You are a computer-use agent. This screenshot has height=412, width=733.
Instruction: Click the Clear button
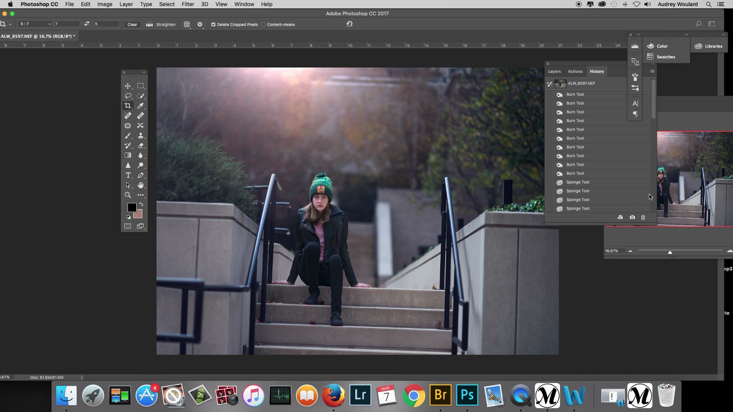pos(132,24)
